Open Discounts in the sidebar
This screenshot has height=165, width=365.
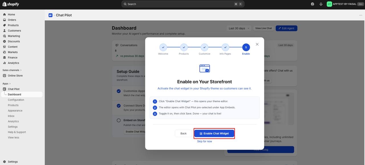[14, 41]
